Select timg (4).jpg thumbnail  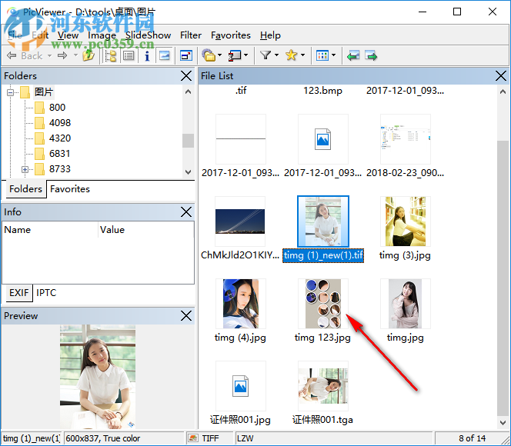tap(241, 304)
